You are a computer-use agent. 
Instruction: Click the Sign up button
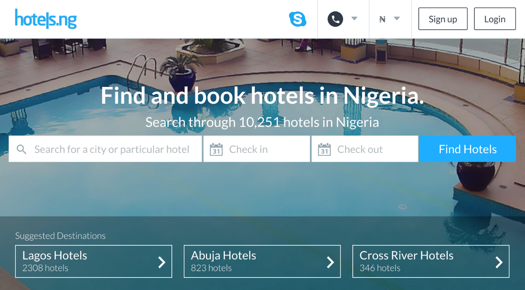tap(443, 19)
